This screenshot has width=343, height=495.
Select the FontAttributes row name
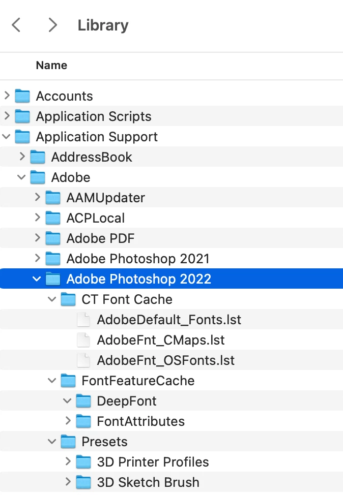tap(141, 421)
